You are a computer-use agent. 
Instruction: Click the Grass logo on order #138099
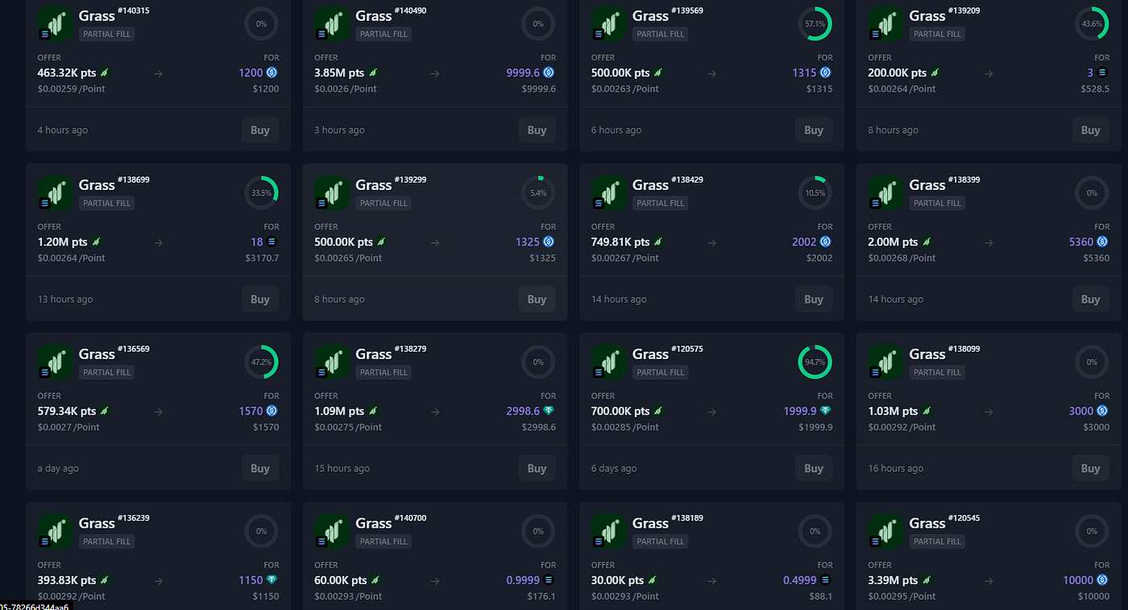(x=885, y=361)
